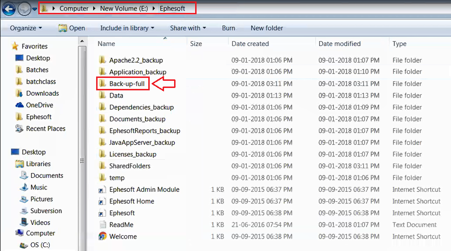This screenshot has width=451, height=251.
Task: Open the Documents library
Action: click(46, 175)
